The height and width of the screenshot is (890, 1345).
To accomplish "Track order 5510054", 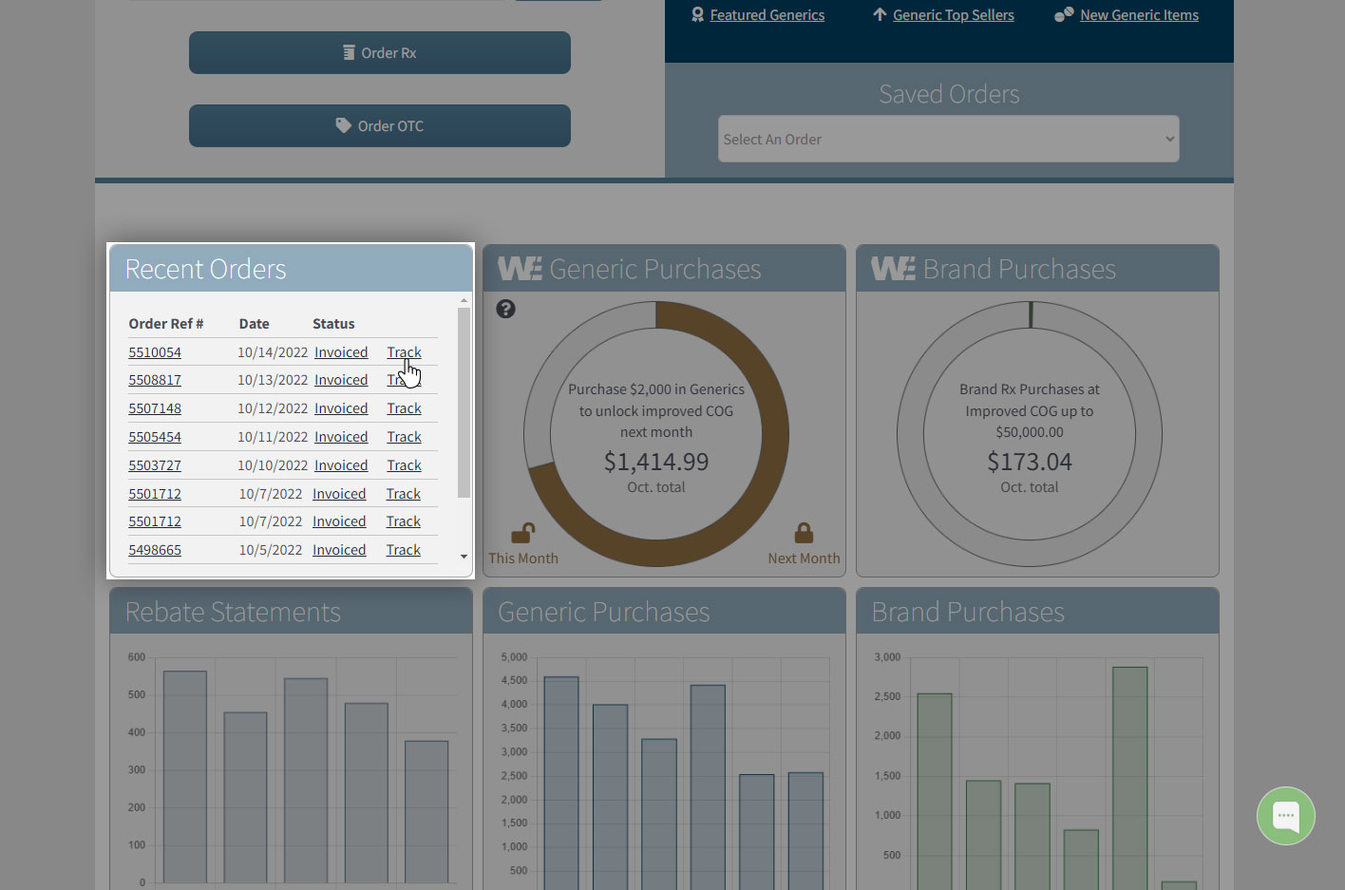I will point(404,352).
